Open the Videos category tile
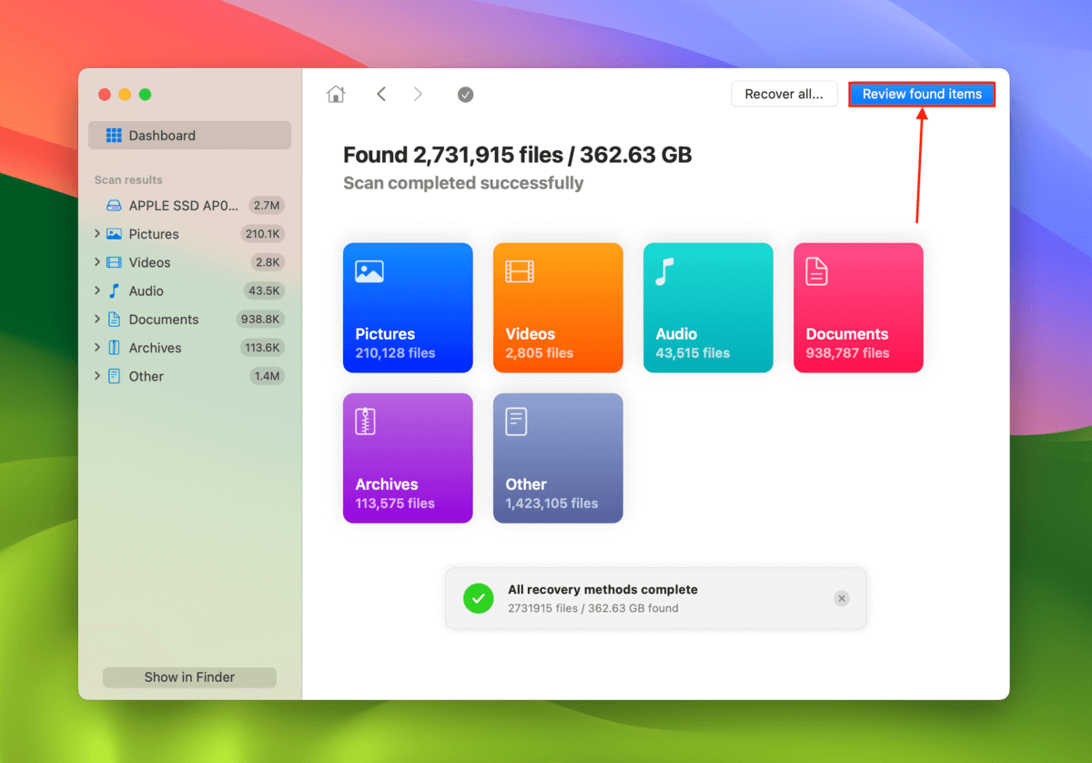This screenshot has width=1092, height=763. click(x=558, y=308)
